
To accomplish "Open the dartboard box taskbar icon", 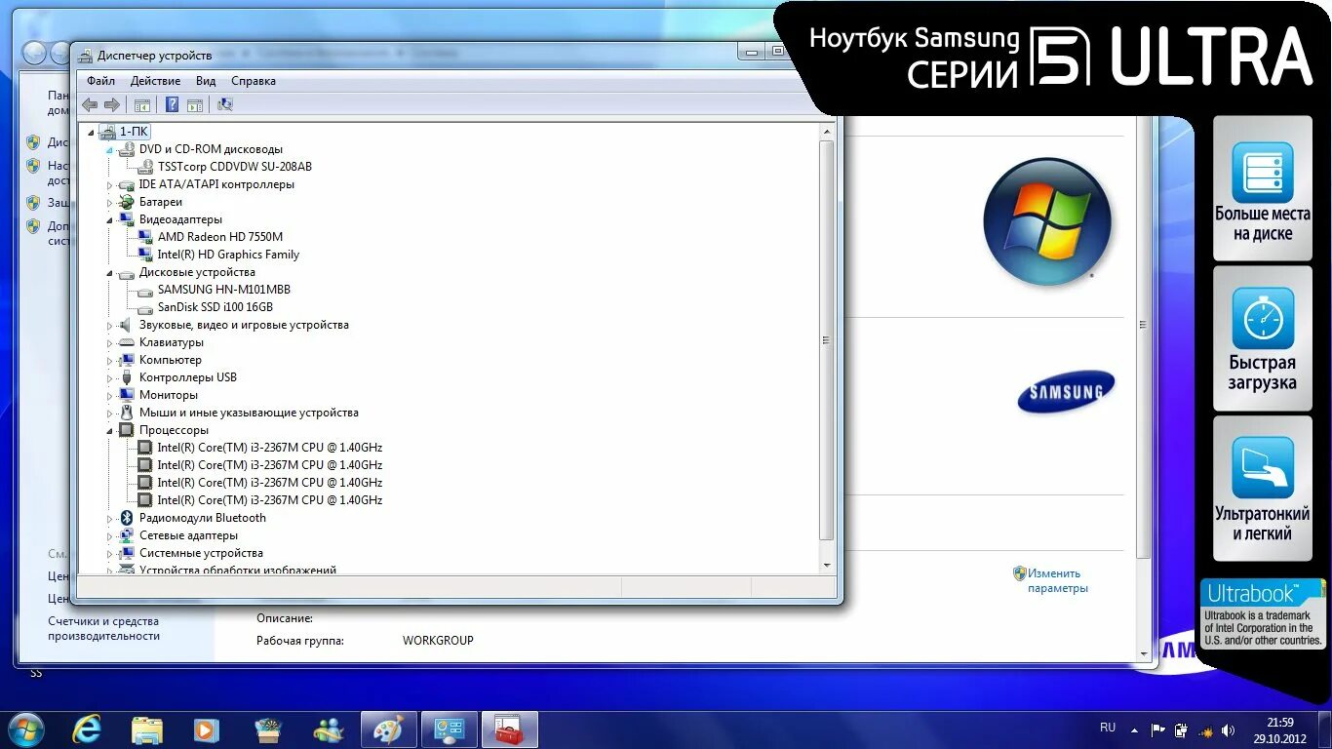I will (x=268, y=729).
